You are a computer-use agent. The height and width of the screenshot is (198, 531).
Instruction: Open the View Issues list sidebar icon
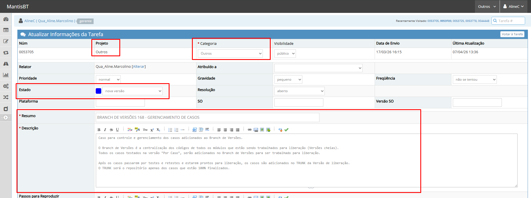click(6, 30)
